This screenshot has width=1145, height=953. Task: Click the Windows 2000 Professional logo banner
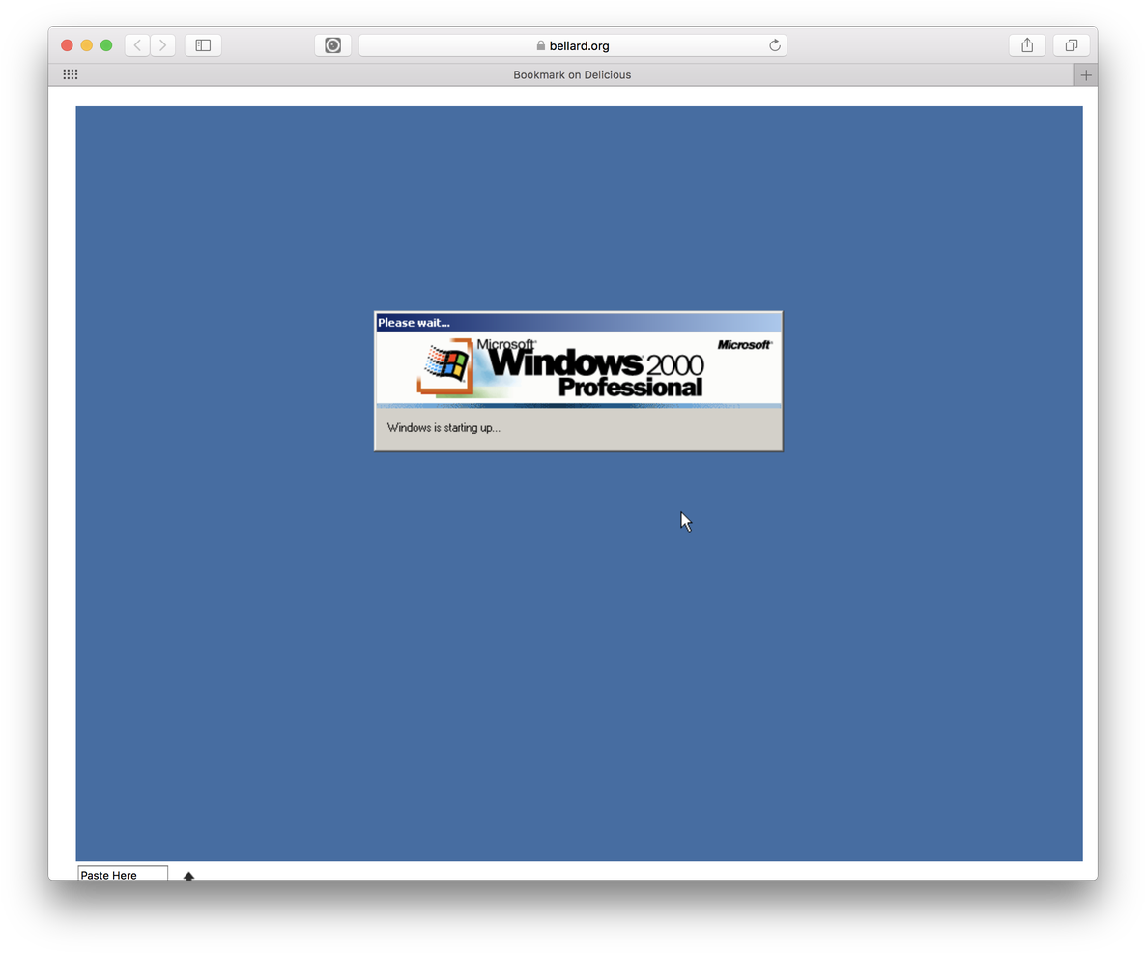[579, 369]
